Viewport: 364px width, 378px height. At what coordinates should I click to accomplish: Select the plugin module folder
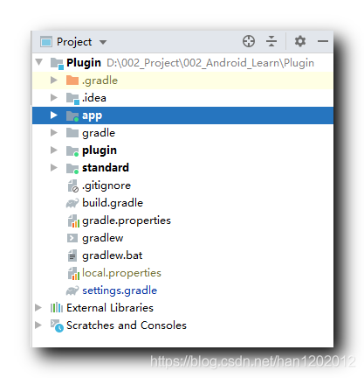pos(100,150)
